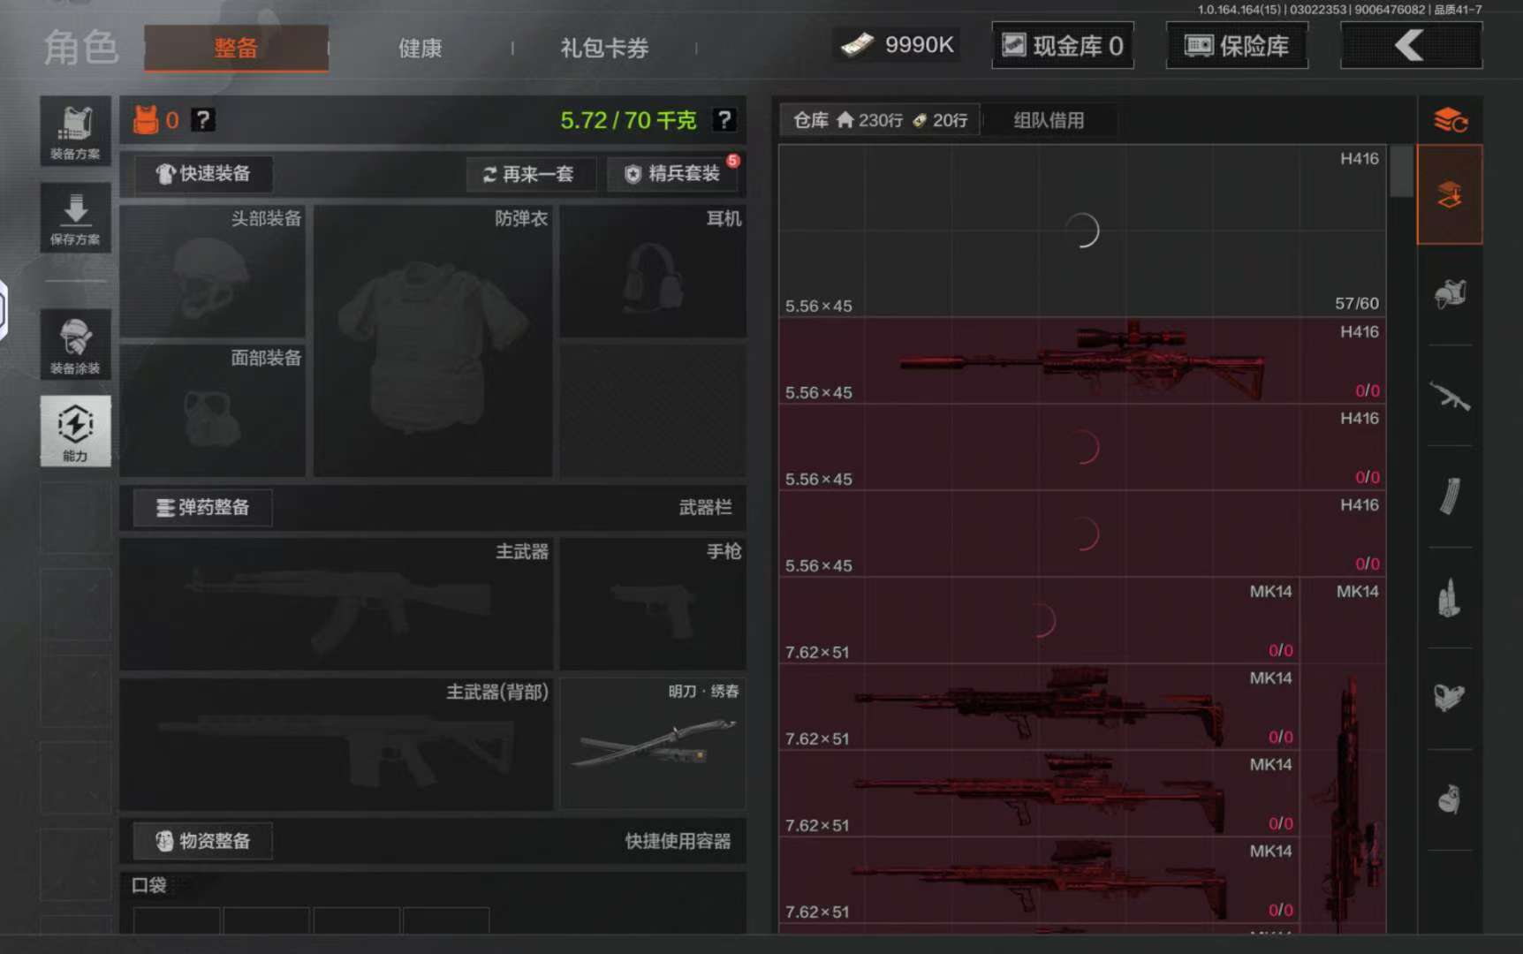Click the 保存方案 save loadout icon
The height and width of the screenshot is (954, 1523).
[x=75, y=218]
